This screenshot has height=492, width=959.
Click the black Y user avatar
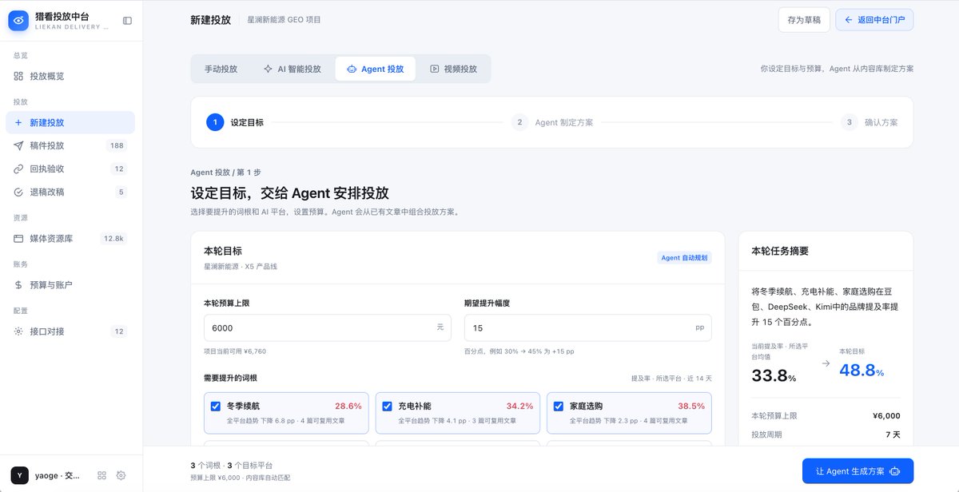tap(18, 475)
